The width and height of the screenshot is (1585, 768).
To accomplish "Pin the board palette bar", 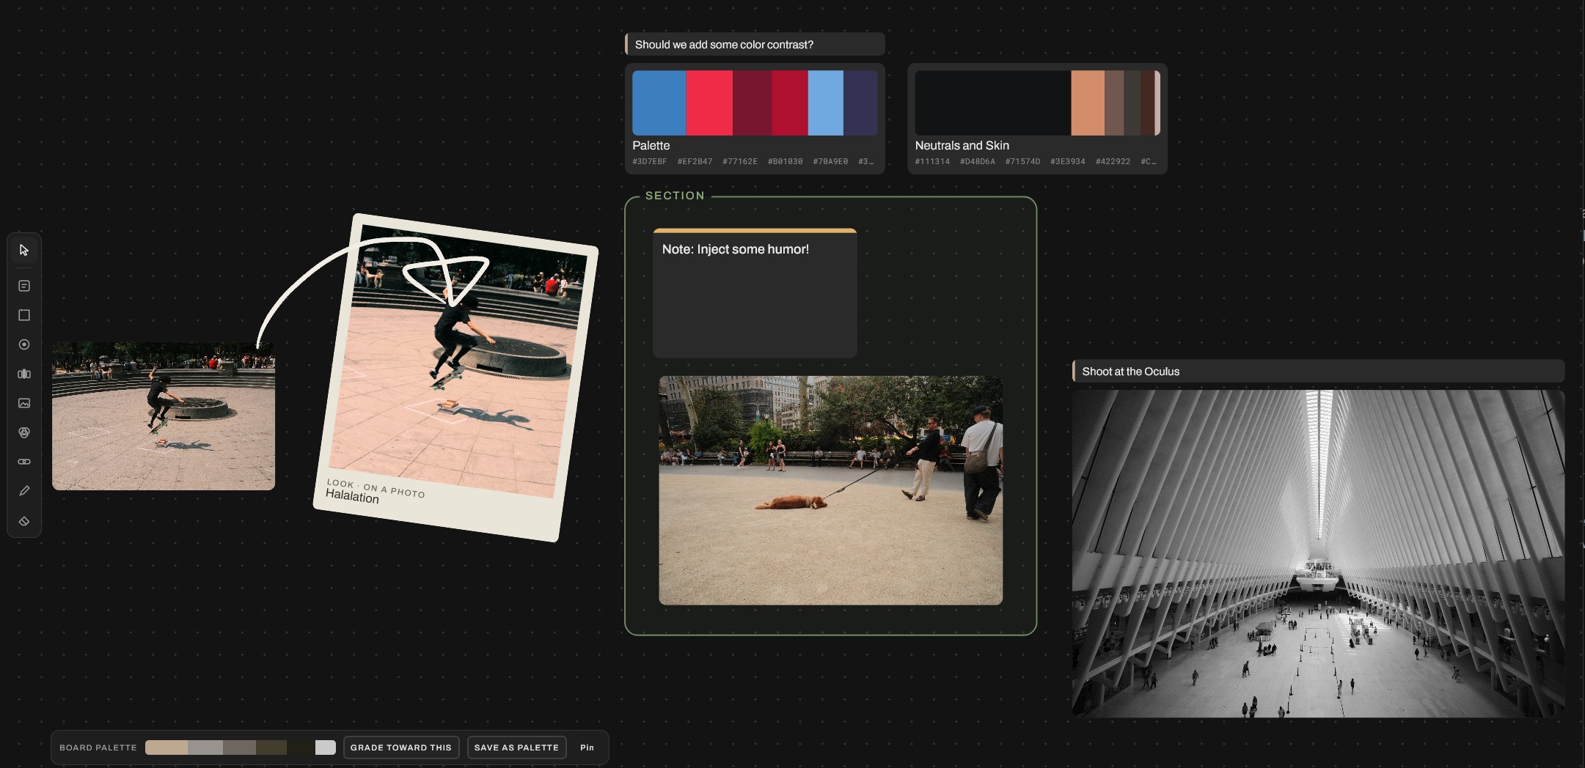I will tap(587, 747).
